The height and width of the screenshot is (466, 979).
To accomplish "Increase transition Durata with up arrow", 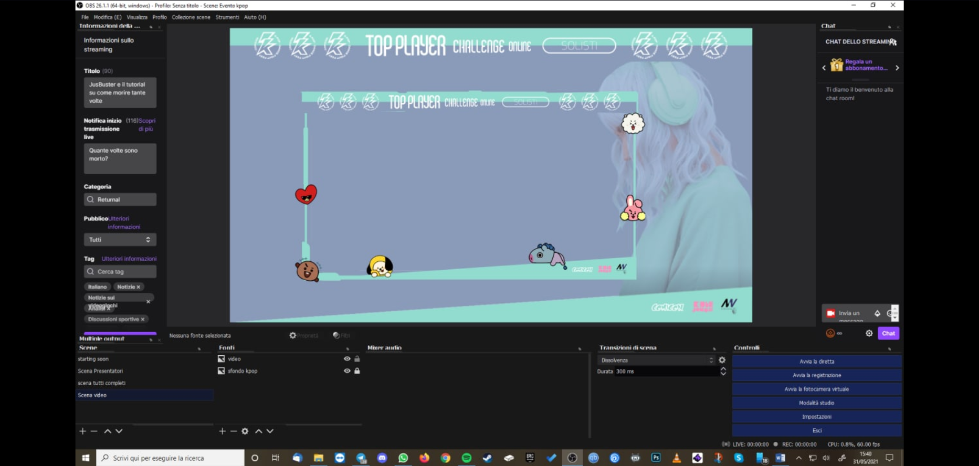I will [723, 369].
